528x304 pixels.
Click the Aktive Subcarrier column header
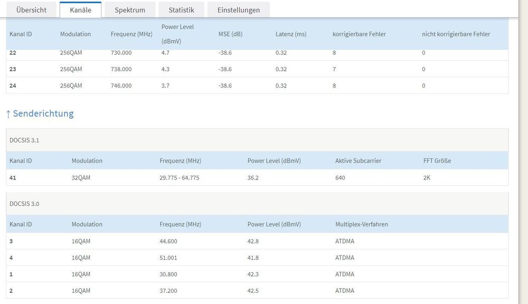click(358, 161)
